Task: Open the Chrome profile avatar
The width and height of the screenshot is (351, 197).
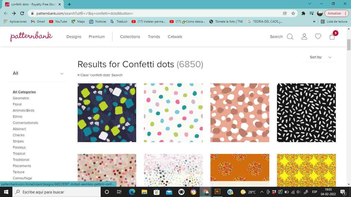Action: click(320, 13)
